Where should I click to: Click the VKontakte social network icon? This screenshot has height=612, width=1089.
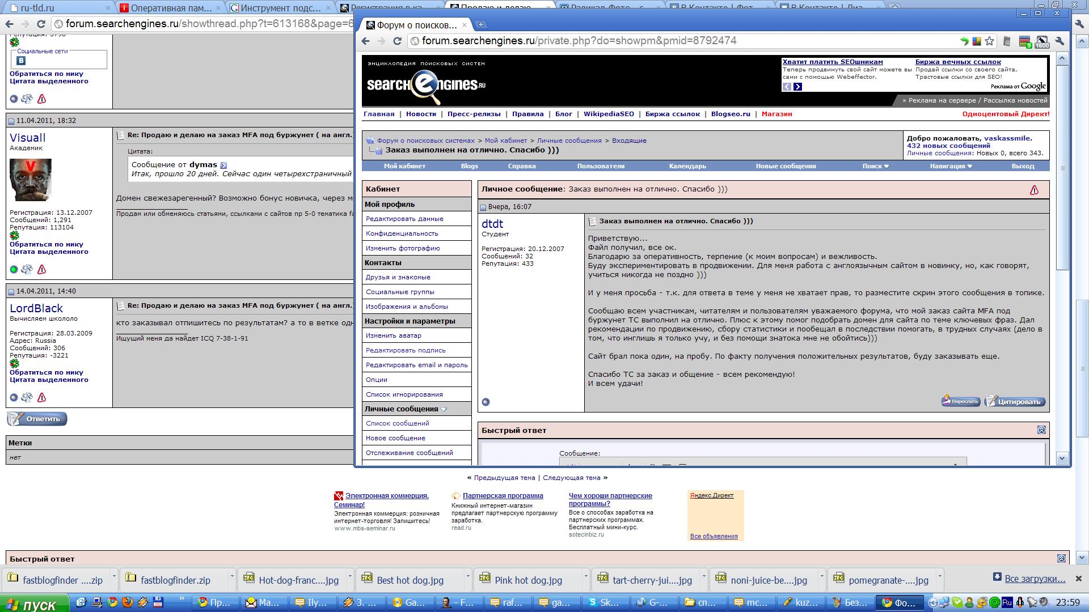21,61
